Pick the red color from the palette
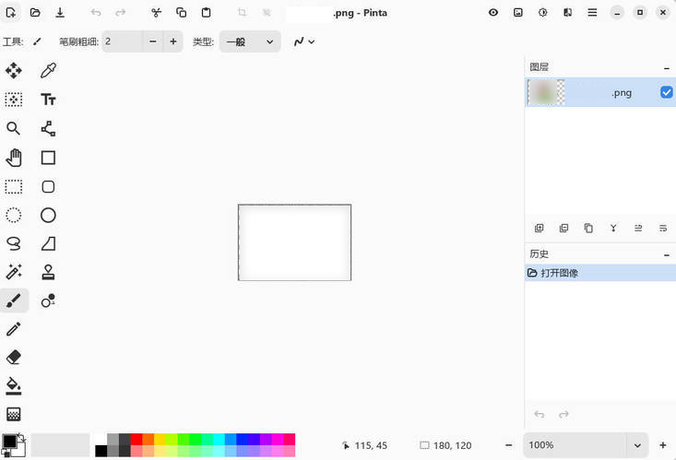 136,440
